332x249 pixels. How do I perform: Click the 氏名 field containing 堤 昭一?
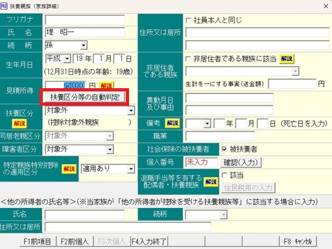click(x=85, y=32)
